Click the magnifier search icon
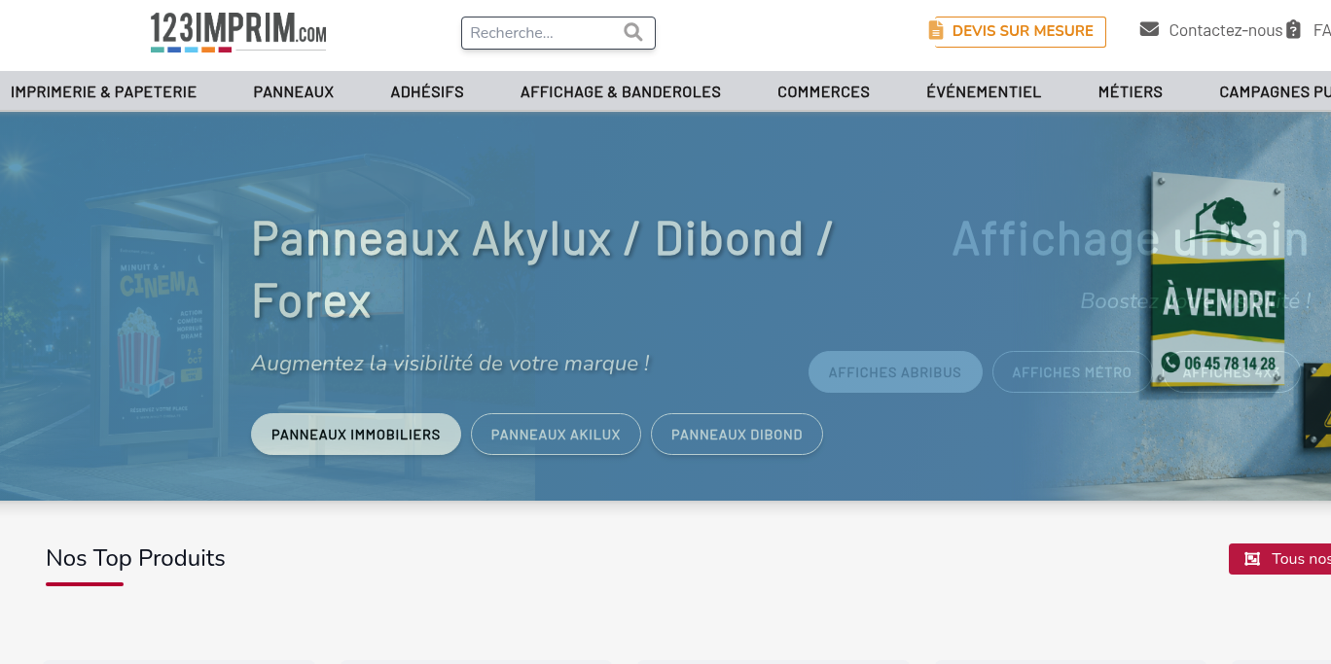 (633, 32)
